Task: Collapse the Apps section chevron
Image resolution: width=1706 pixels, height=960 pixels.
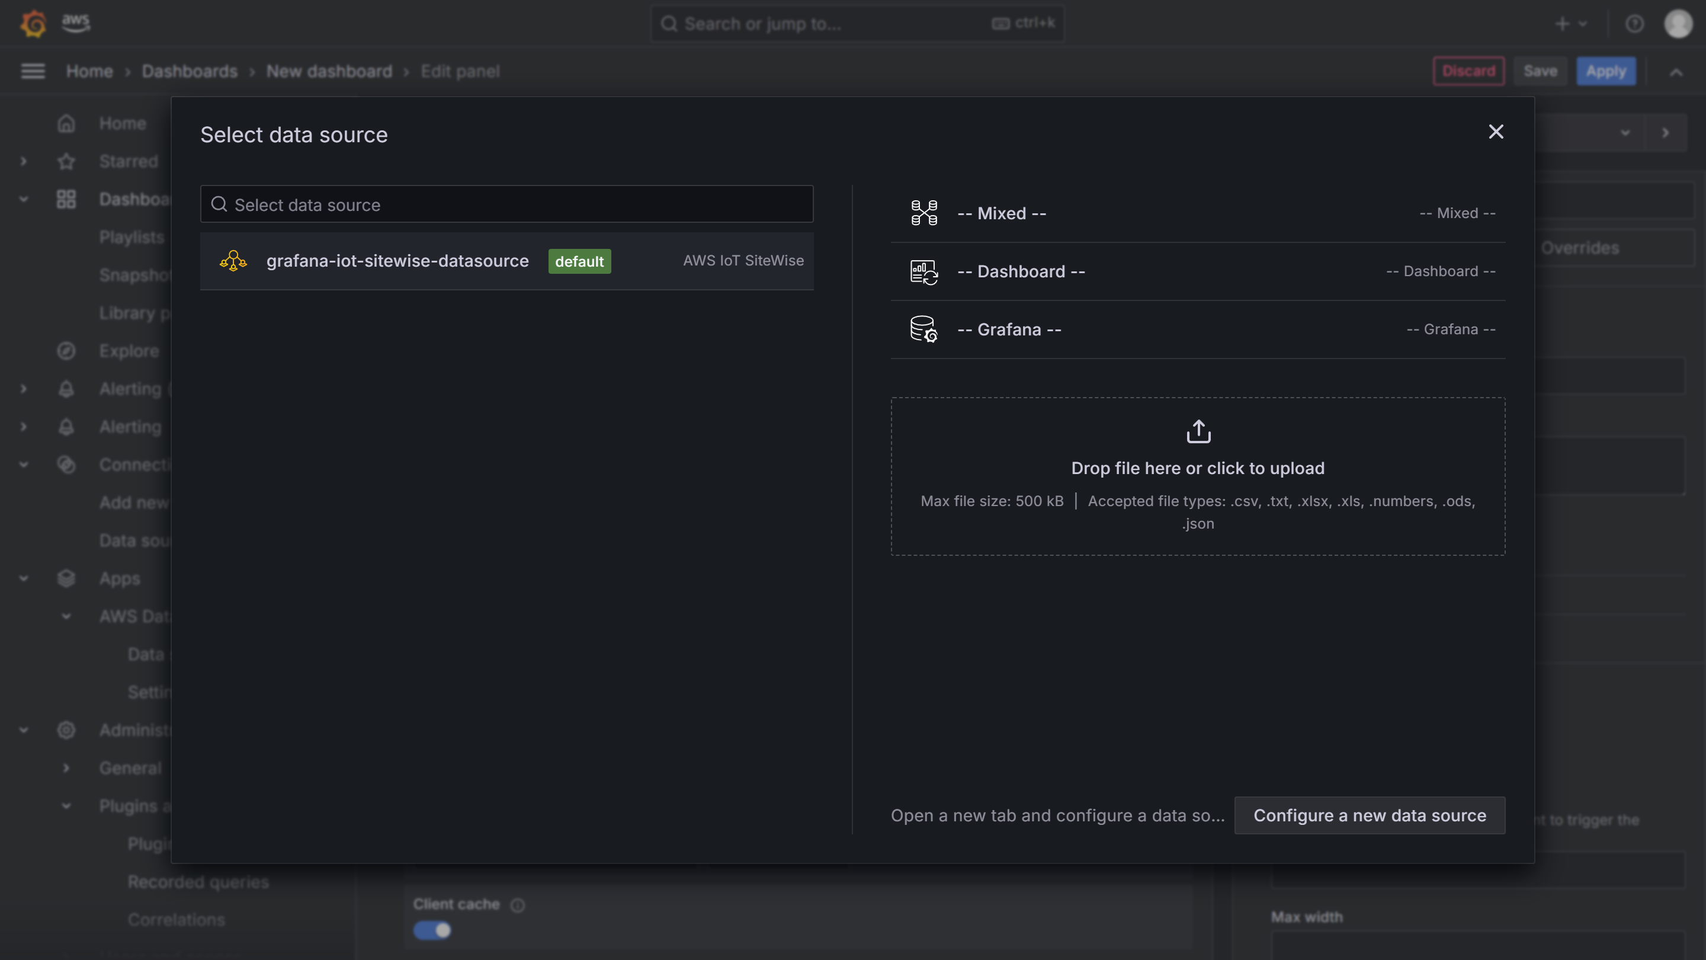Action: [x=24, y=578]
